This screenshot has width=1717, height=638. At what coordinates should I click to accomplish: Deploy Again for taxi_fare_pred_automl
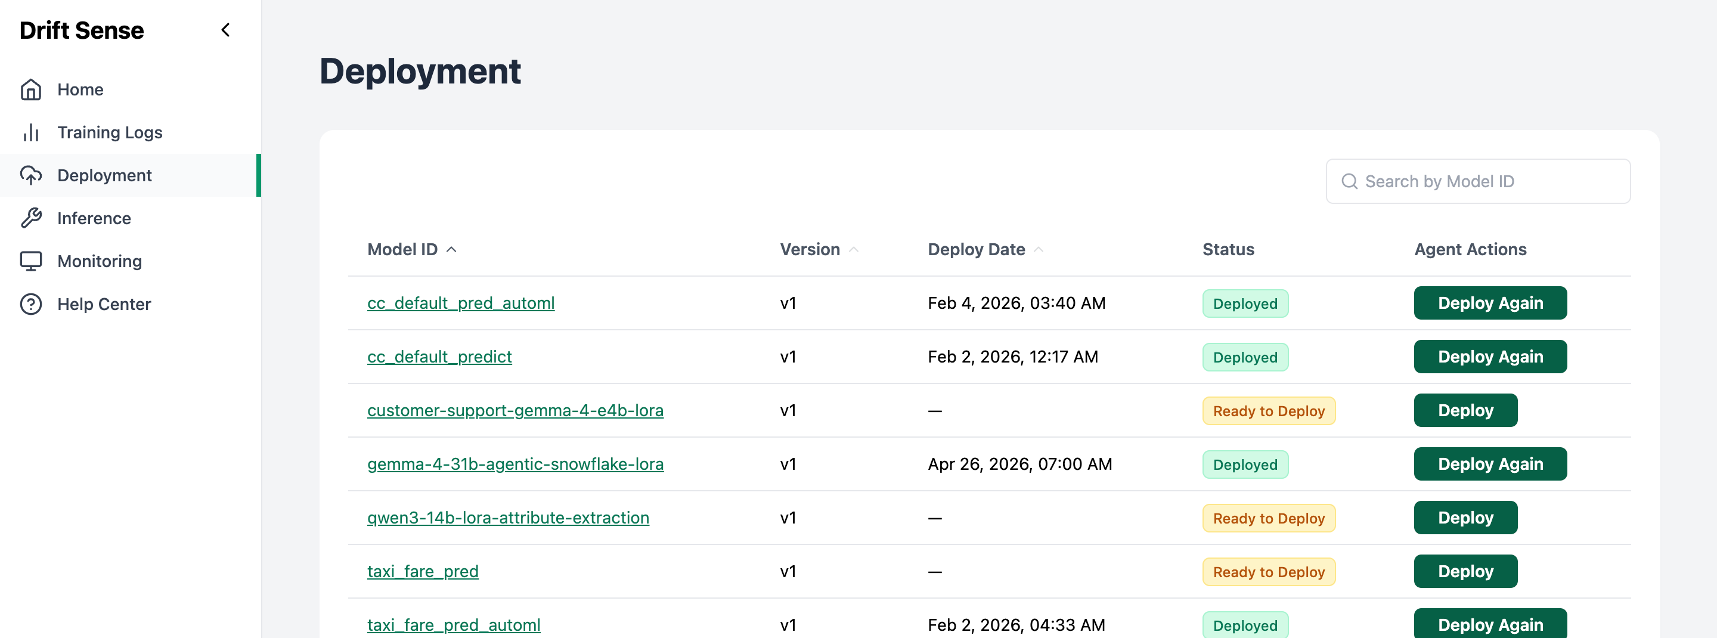[x=1490, y=624]
